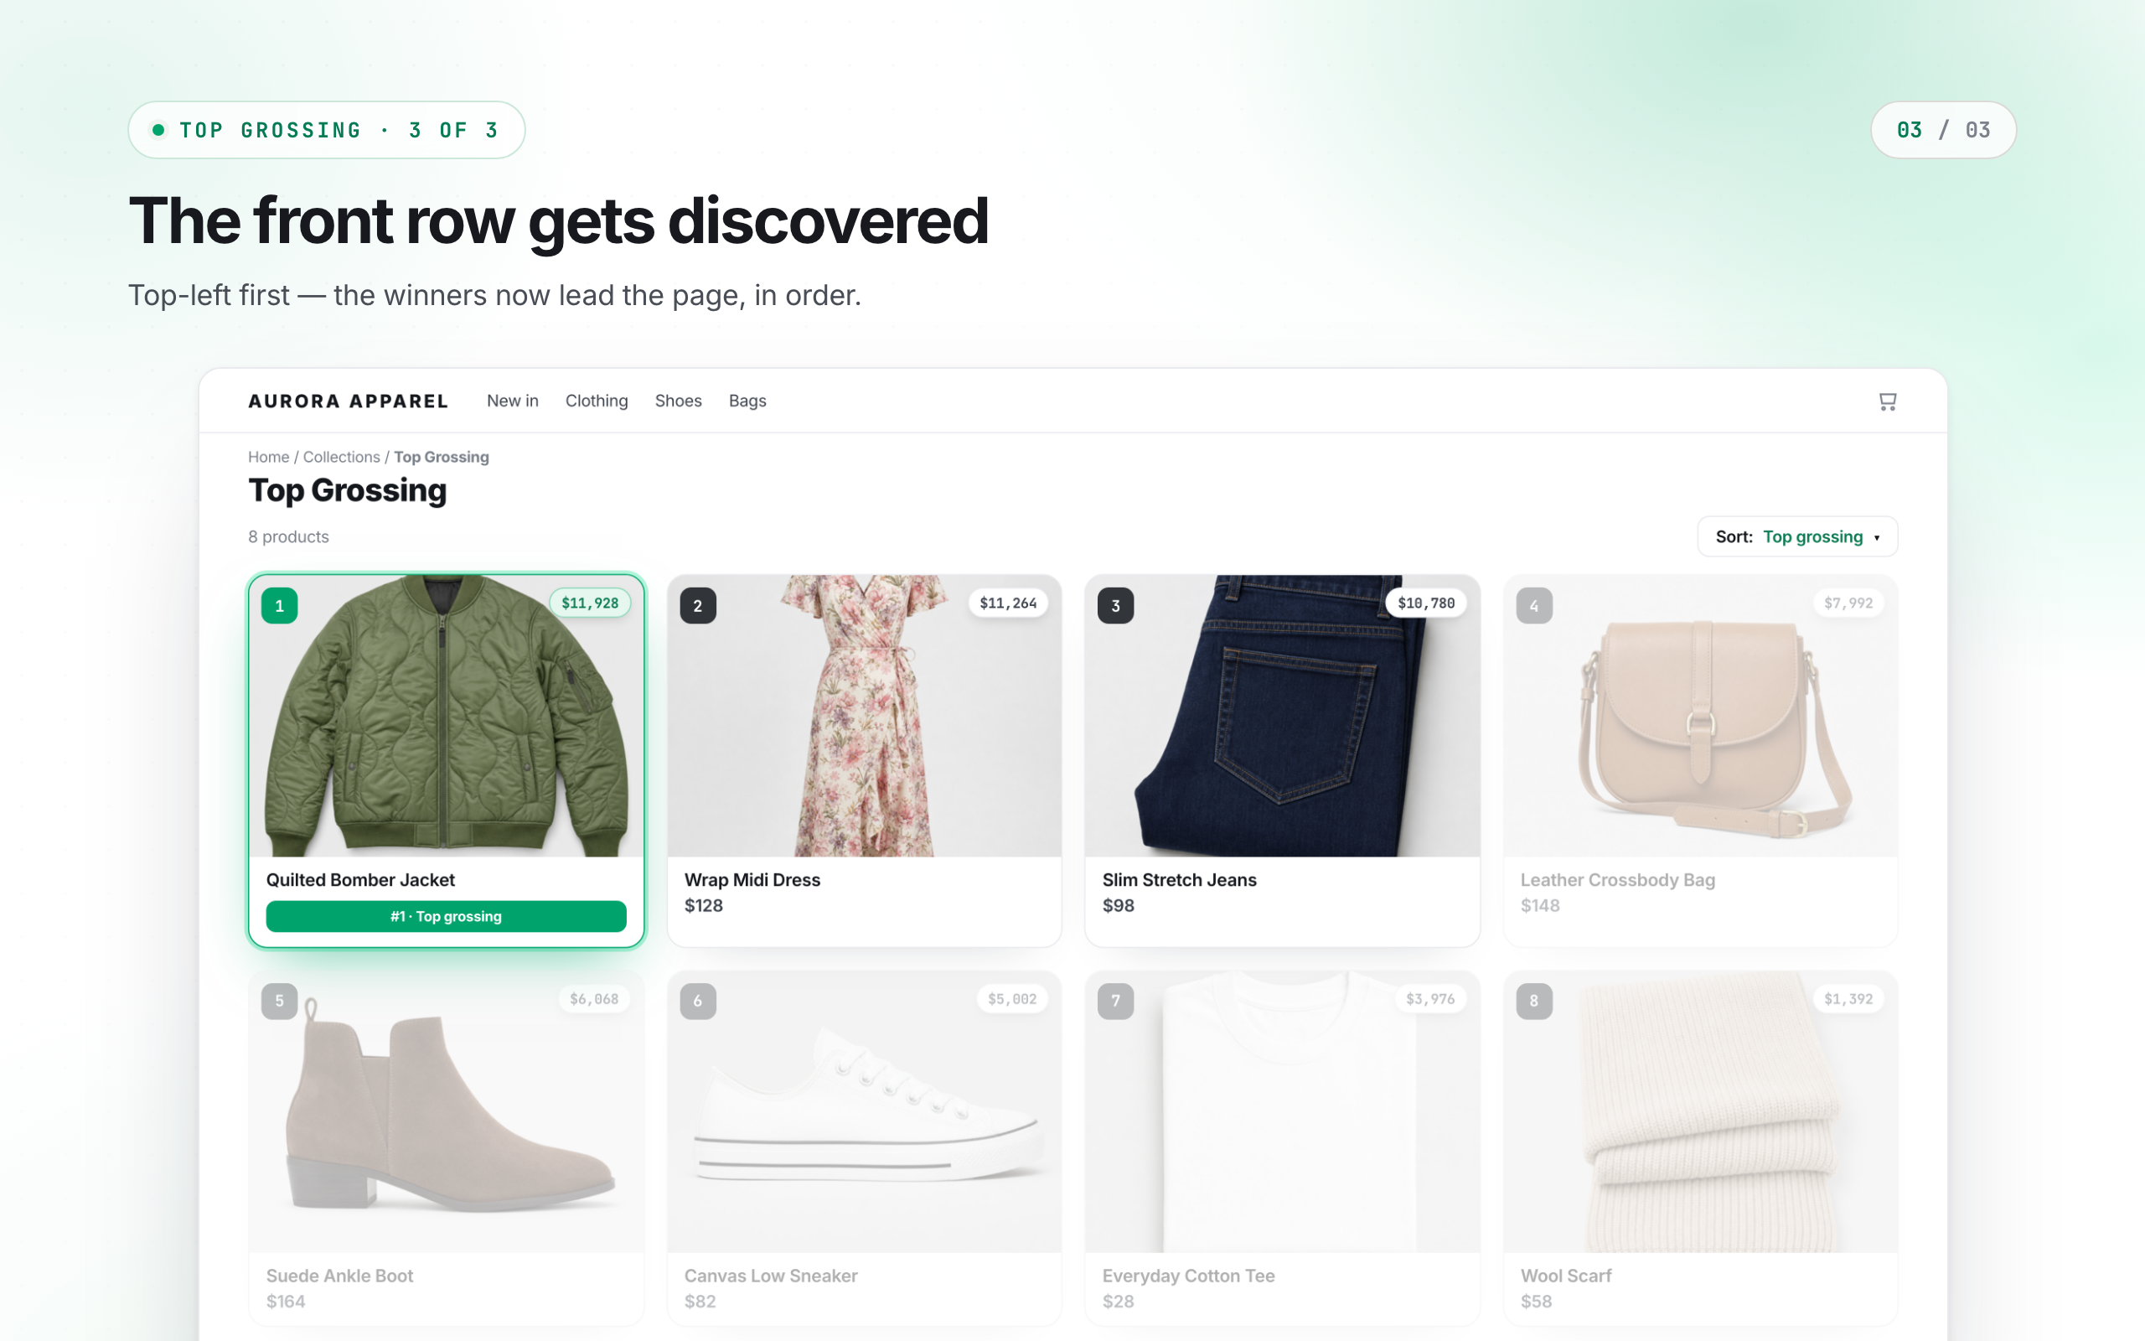Viewport: 2145px width, 1341px height.
Task: Click rank badge 4 on crossbody bag
Action: point(1534,606)
